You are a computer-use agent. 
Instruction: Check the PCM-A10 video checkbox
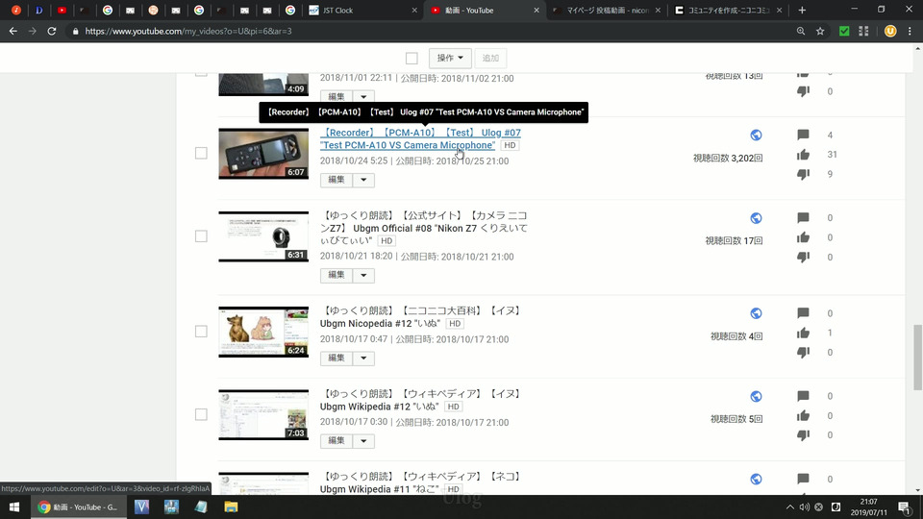(201, 153)
